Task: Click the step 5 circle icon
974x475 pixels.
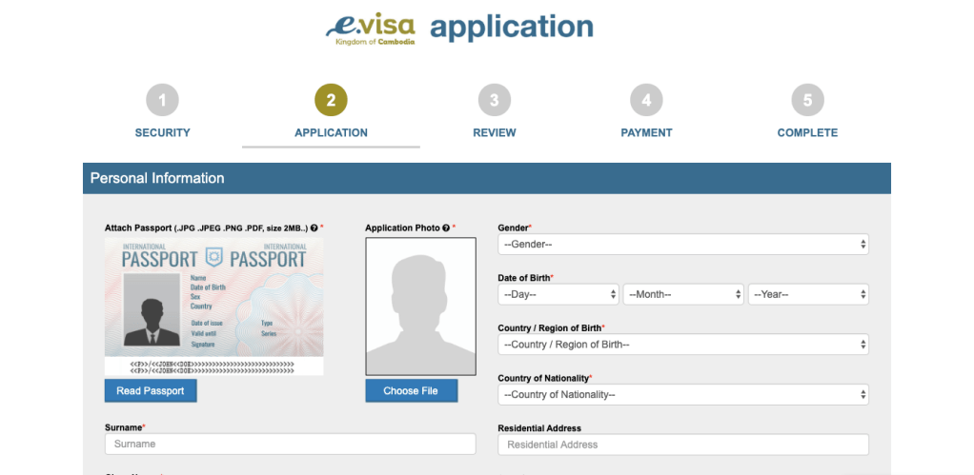Action: pyautogui.click(x=807, y=100)
